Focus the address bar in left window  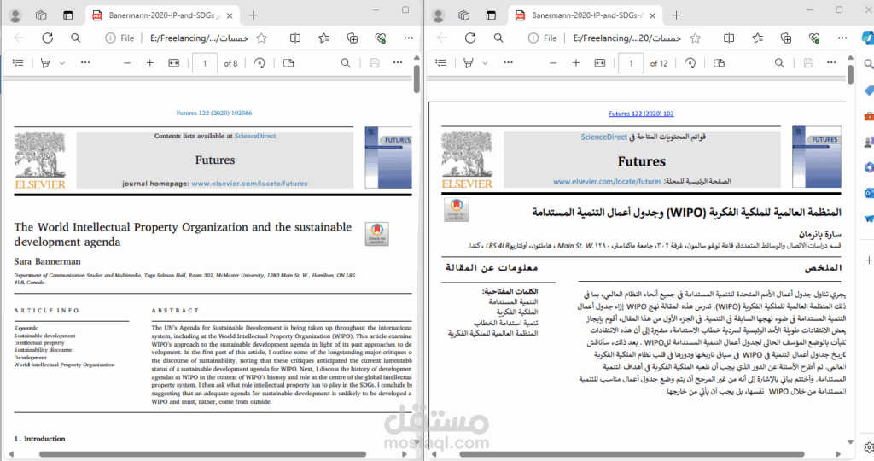point(199,38)
